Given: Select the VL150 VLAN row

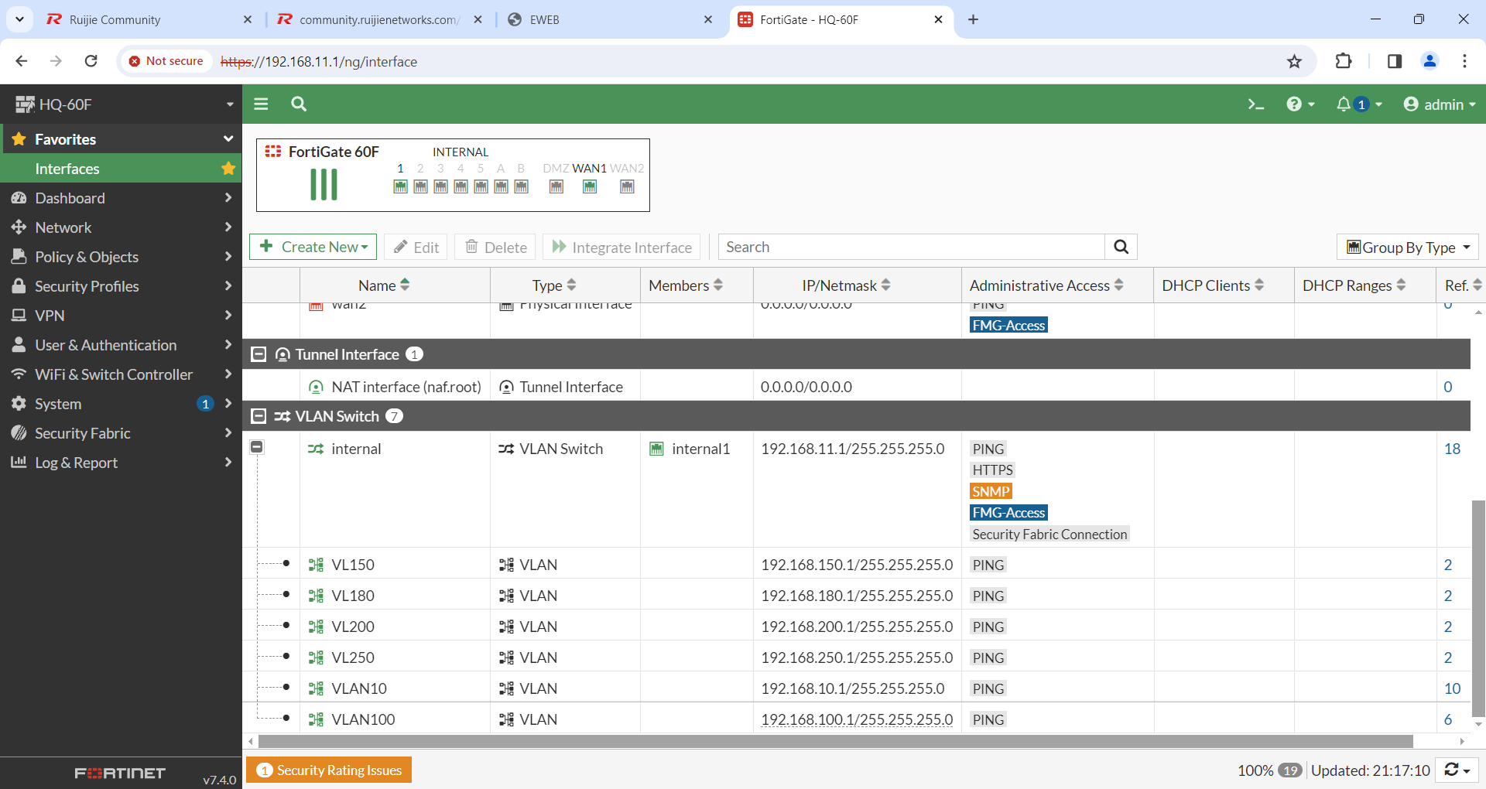Looking at the screenshot, I should pos(856,565).
